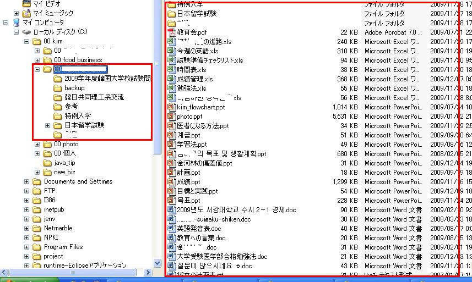
Task: Select the PowerPoint icon next to photo.ppt
Action: [x=171, y=117]
